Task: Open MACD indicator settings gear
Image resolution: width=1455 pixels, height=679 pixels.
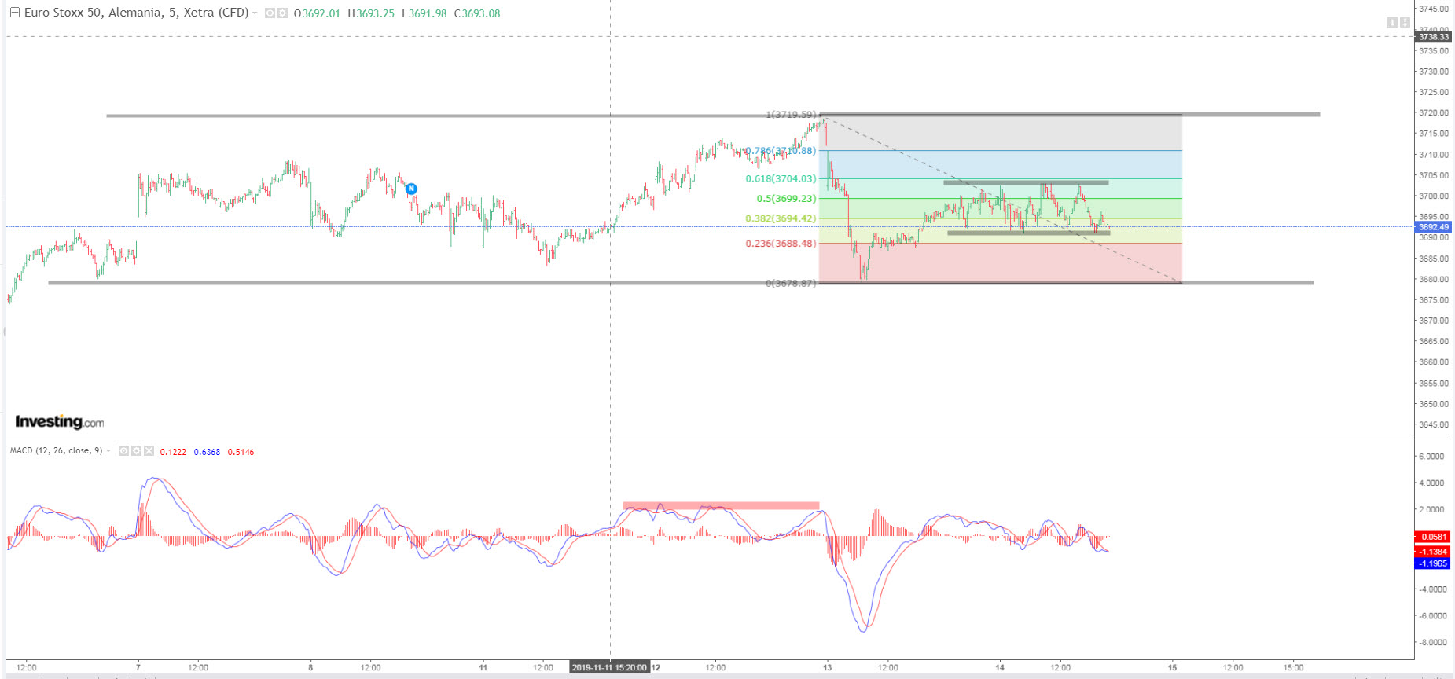Action: [136, 451]
